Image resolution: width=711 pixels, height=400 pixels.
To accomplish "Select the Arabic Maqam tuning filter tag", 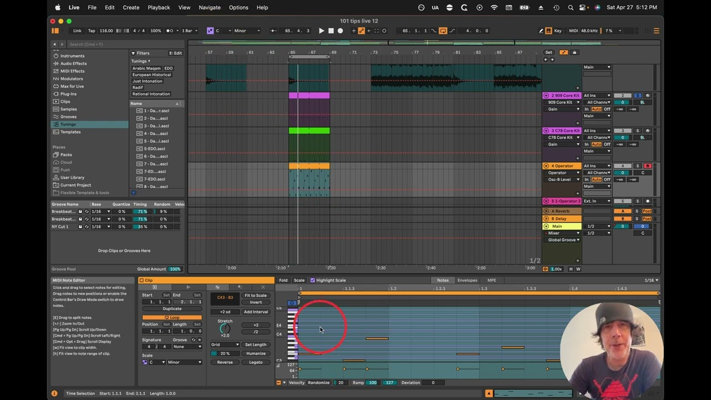I will pos(146,68).
